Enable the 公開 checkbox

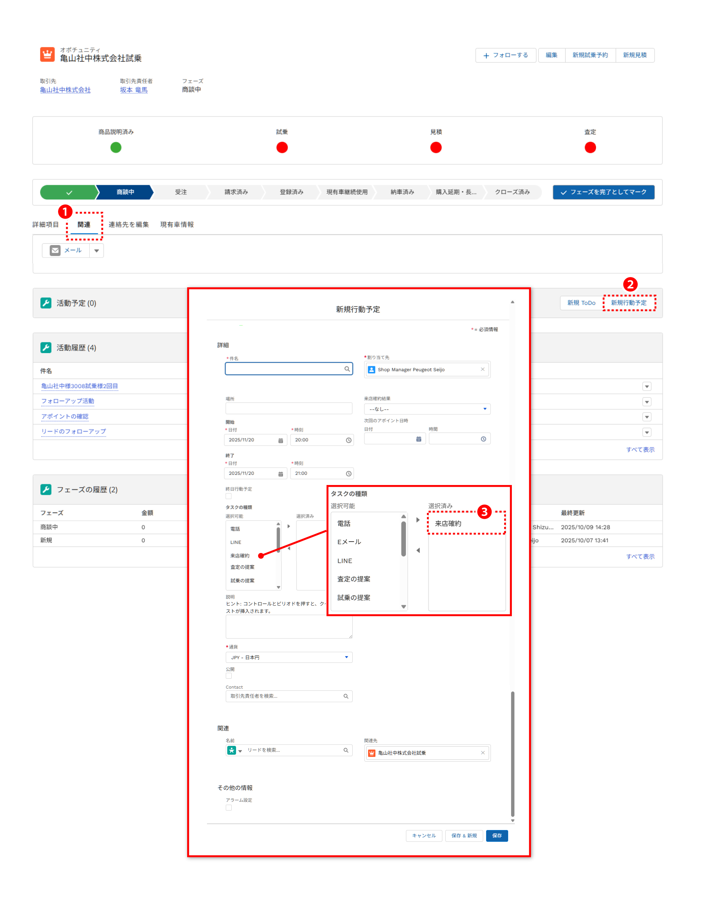tap(228, 676)
